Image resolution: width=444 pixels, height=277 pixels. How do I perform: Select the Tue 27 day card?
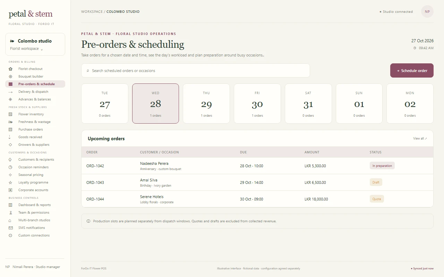(x=105, y=104)
